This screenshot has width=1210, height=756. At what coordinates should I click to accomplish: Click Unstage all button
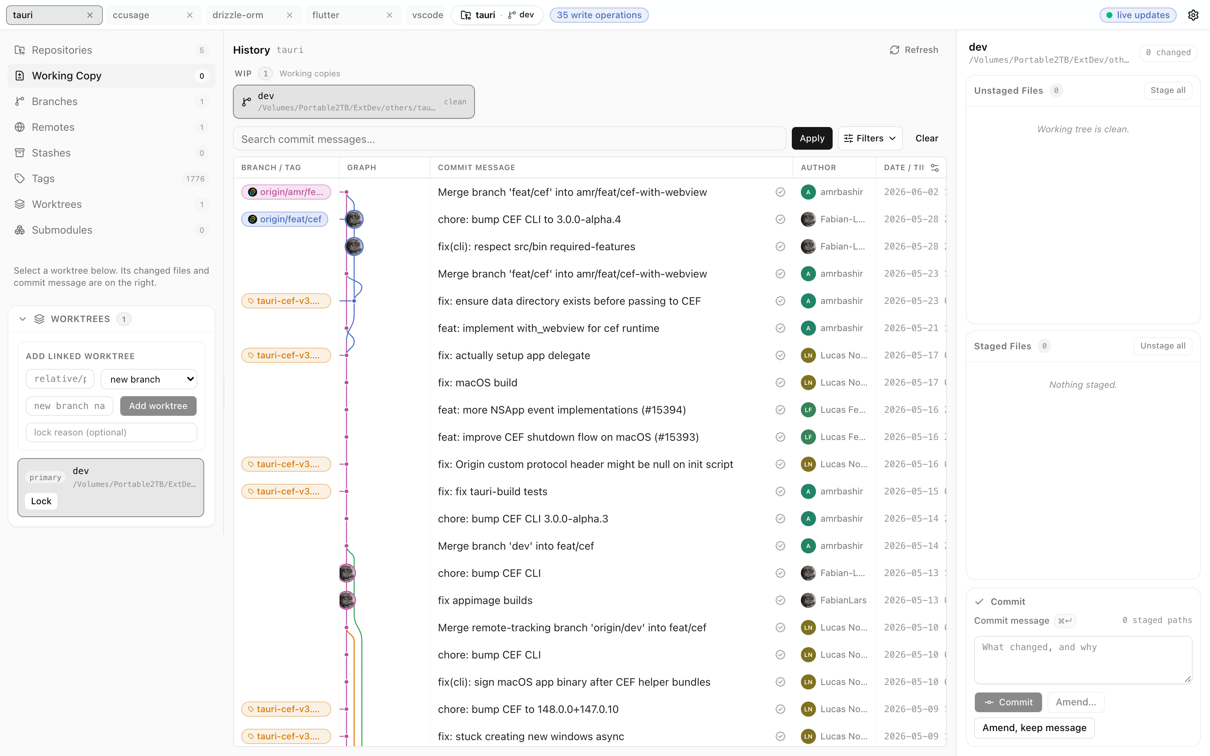click(1162, 346)
